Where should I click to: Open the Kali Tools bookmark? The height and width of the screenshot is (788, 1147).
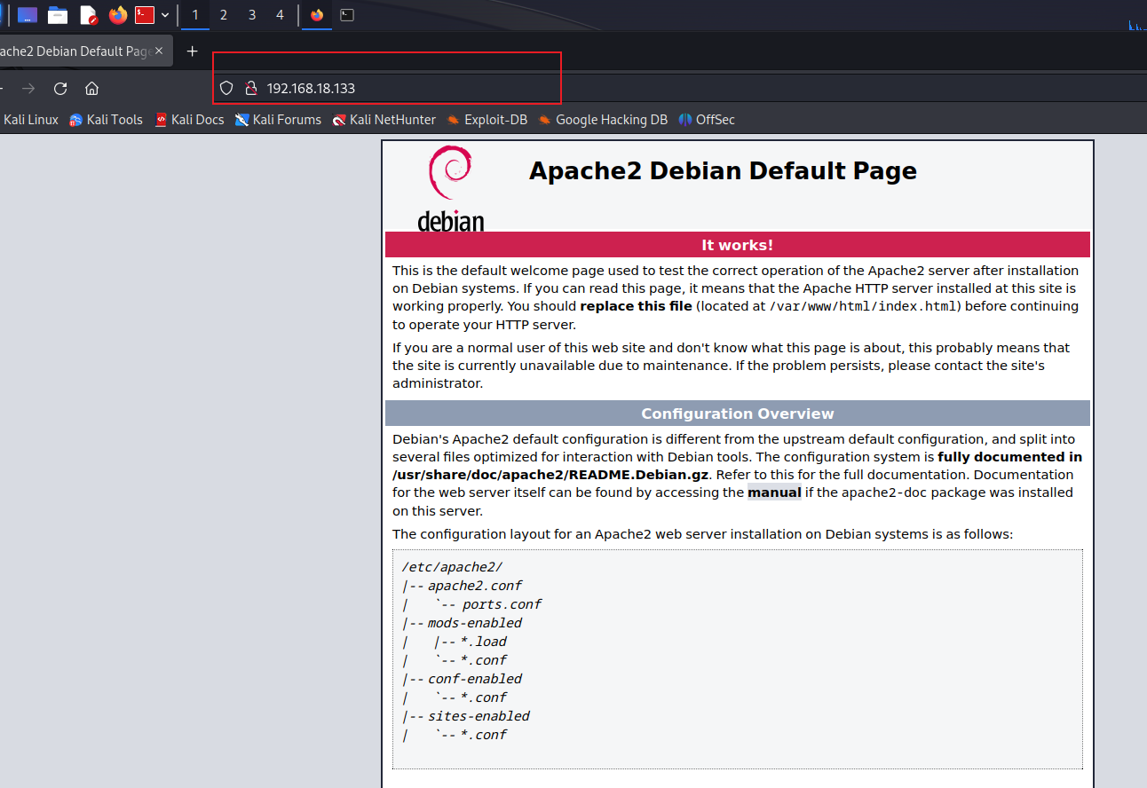(x=106, y=120)
